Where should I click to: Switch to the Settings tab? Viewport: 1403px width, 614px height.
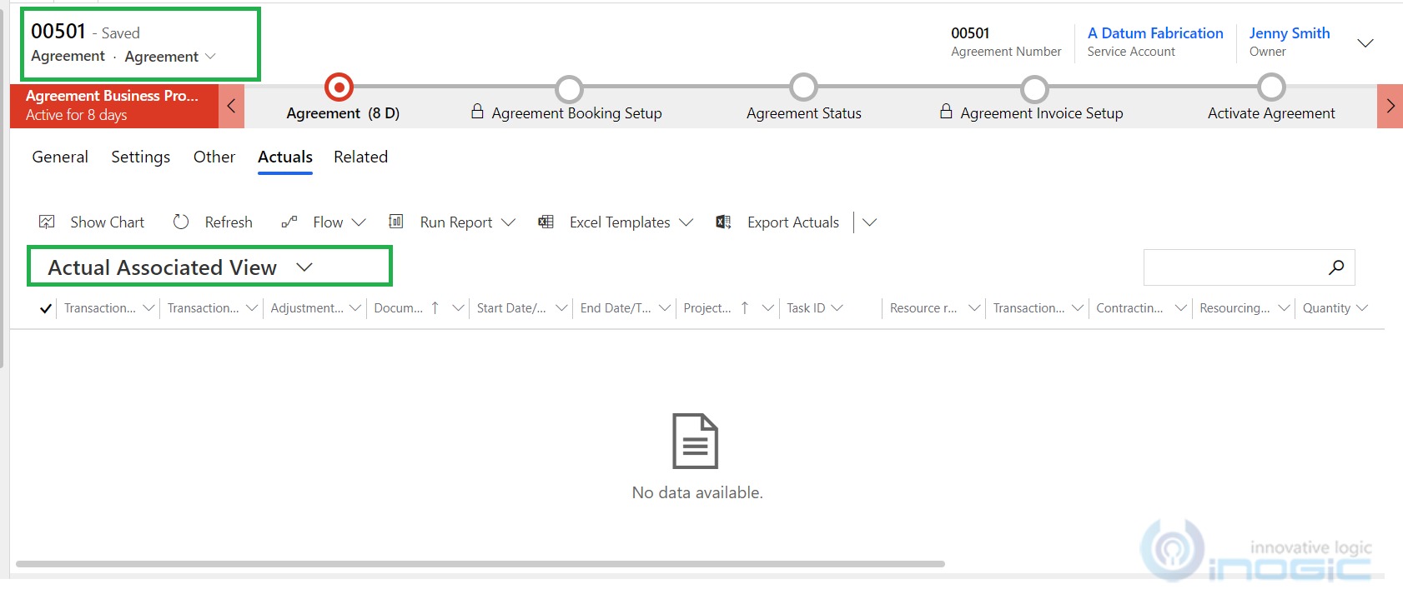coord(140,157)
